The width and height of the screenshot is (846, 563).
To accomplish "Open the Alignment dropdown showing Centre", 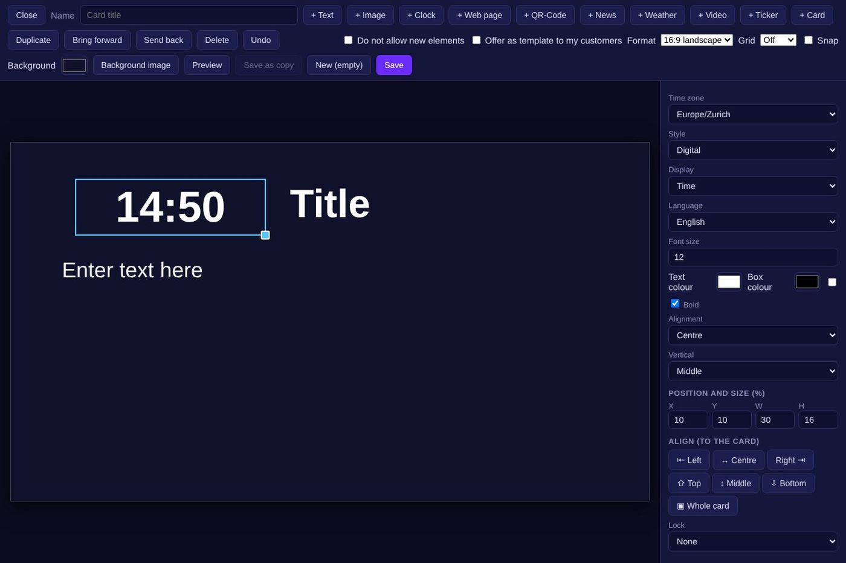I will [x=753, y=335].
